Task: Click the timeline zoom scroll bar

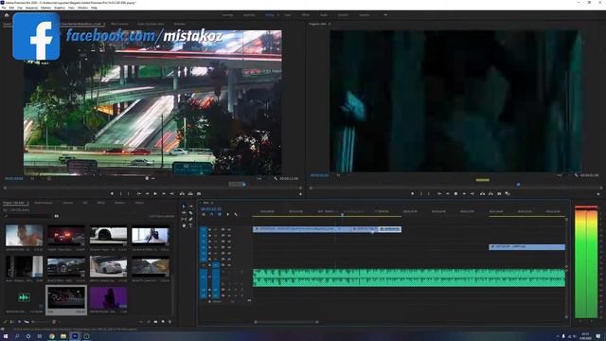Action: click(x=286, y=322)
